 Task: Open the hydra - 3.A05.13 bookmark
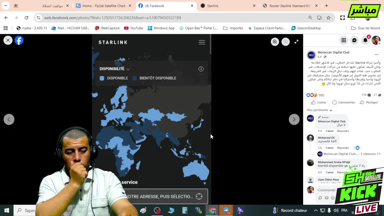pos(31,28)
